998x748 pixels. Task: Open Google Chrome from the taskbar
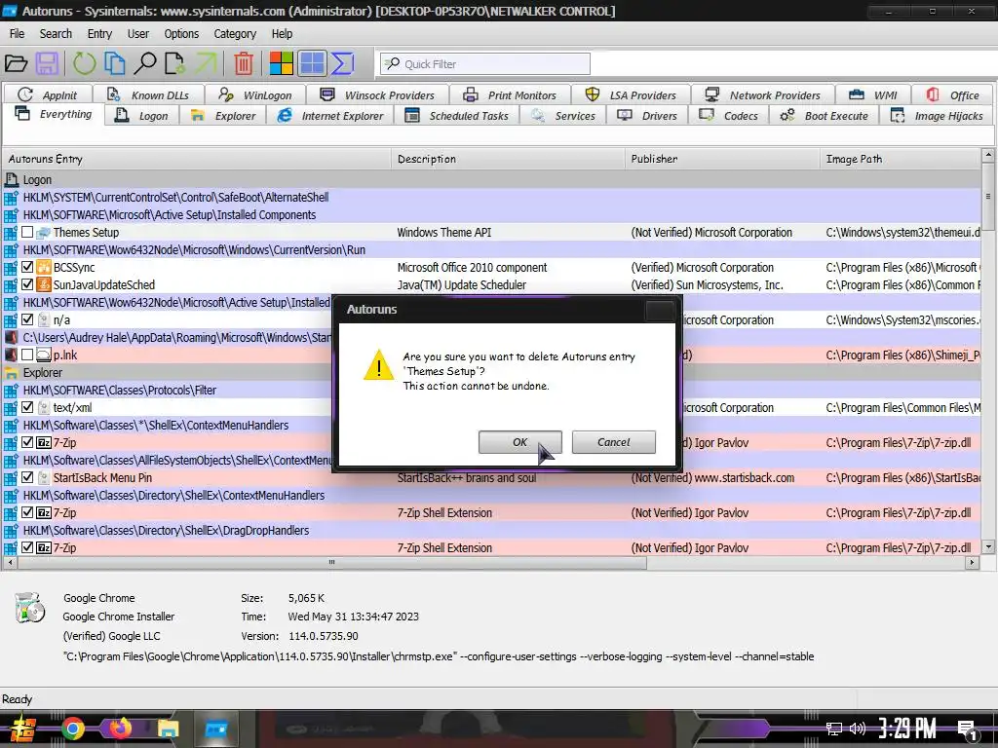pyautogui.click(x=72, y=729)
